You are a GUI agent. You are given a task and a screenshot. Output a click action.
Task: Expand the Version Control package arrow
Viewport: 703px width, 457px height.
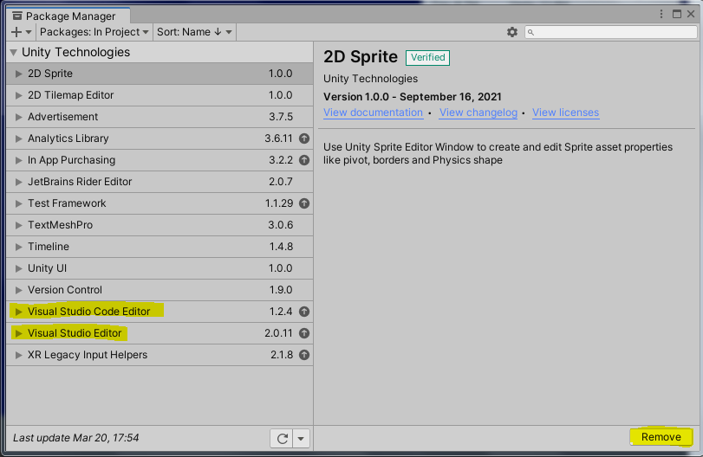18,290
